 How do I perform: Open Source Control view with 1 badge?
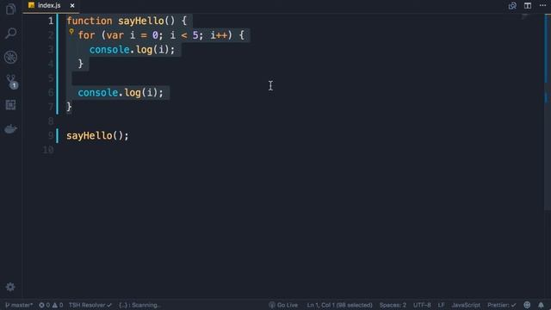[11, 82]
